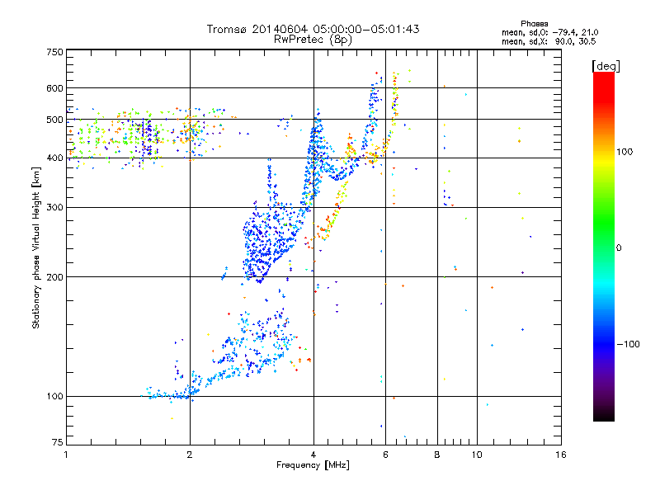Click the y-axis tick label '75'

pyautogui.click(x=58, y=442)
